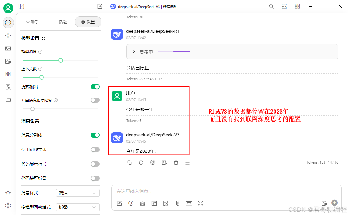Open the agents star icon in sidebar

(8, 35)
